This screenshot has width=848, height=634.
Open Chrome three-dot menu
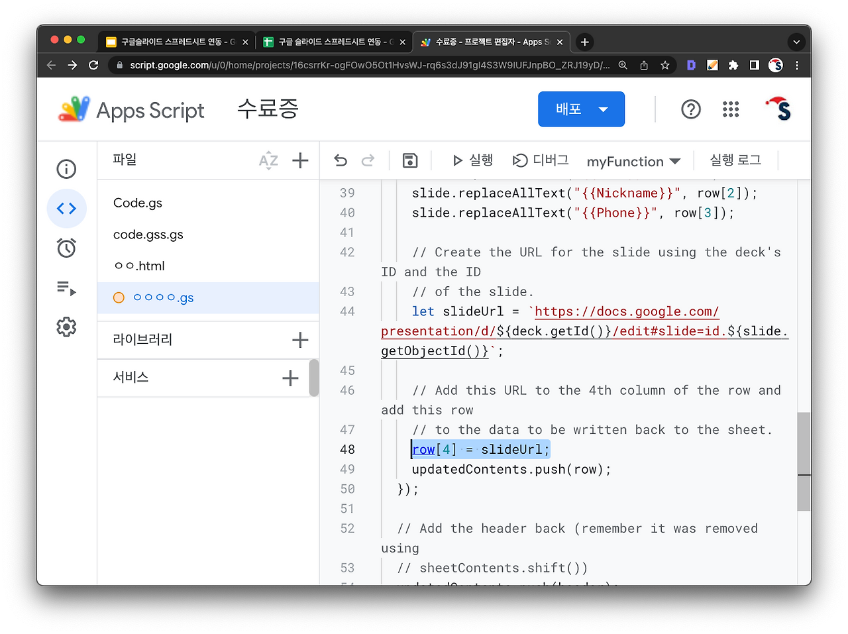tap(797, 65)
